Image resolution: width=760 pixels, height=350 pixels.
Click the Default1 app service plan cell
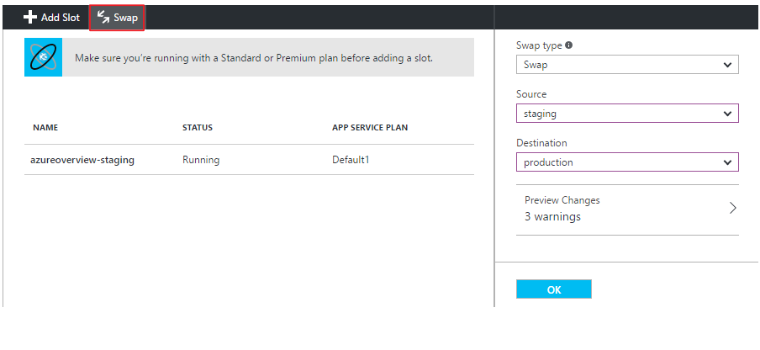(351, 160)
